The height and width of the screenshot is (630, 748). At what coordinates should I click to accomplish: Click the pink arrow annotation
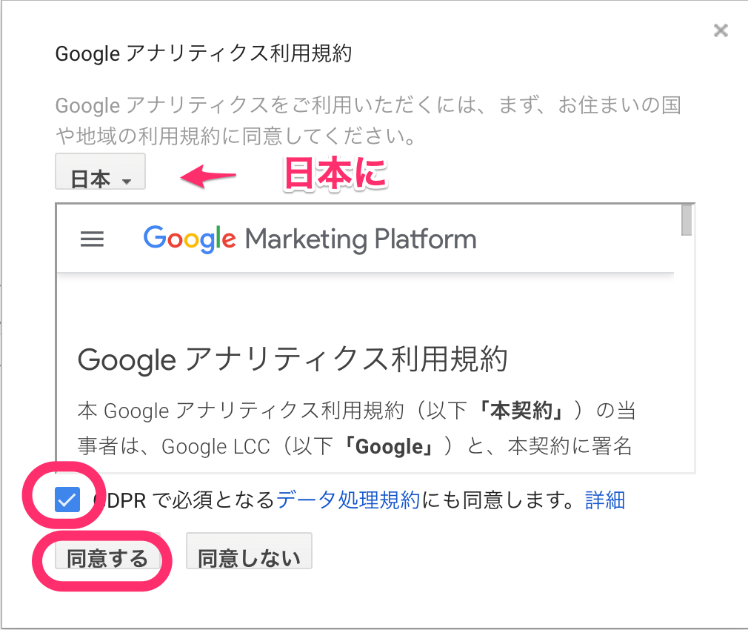209,176
